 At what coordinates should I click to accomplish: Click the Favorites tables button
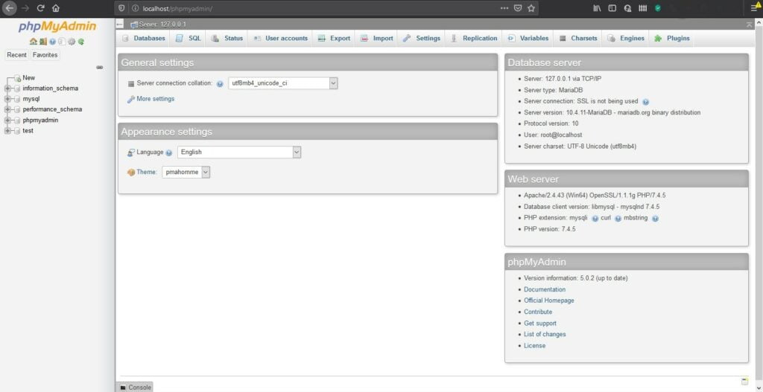45,55
